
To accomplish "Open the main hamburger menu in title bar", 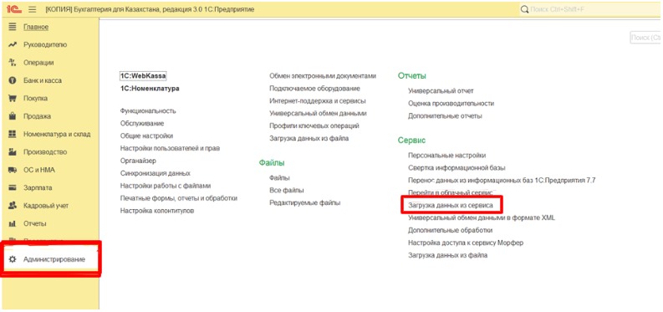I will (32, 9).
